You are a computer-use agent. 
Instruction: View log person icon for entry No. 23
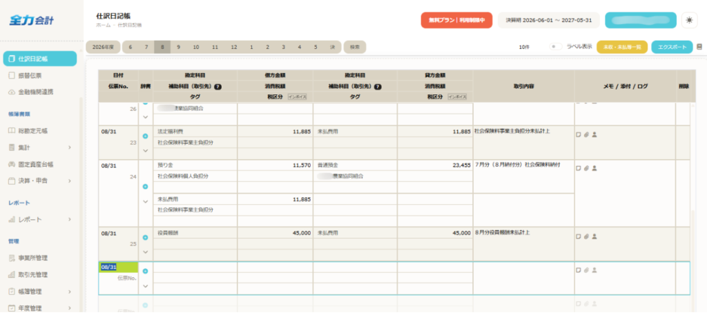coord(594,134)
